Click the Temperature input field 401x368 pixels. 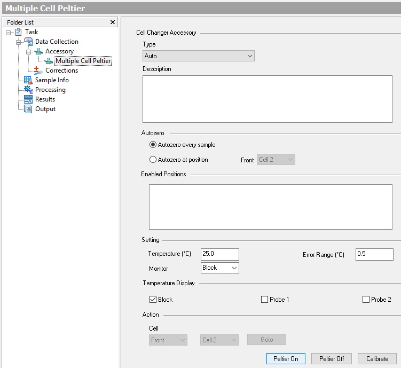219,254
